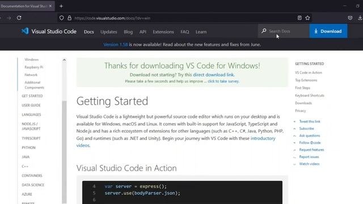This screenshot has height=204, width=363.
Task: Jump to First Steps section
Action: click(302, 88)
